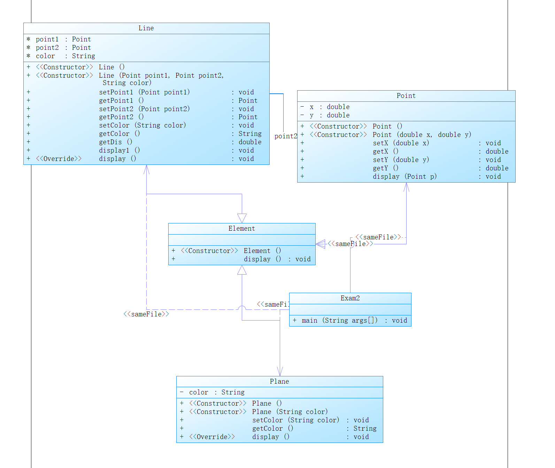Screen dimensions: 555x468
Task: Select setColor (String color) in the Plane class
Action: coord(296,420)
